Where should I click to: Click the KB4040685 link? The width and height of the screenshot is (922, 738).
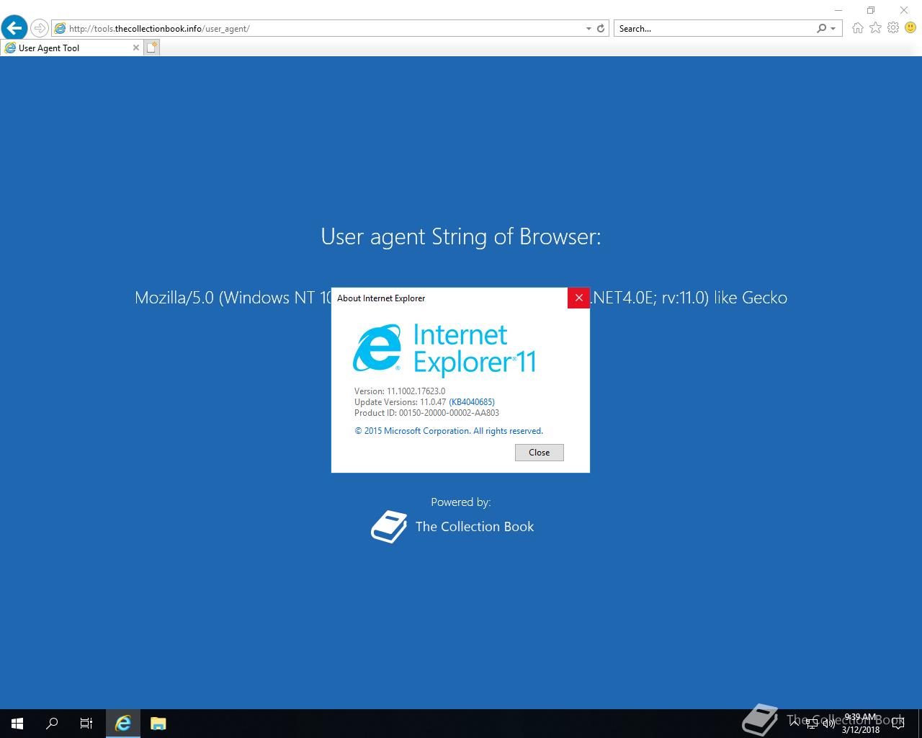[x=472, y=402]
